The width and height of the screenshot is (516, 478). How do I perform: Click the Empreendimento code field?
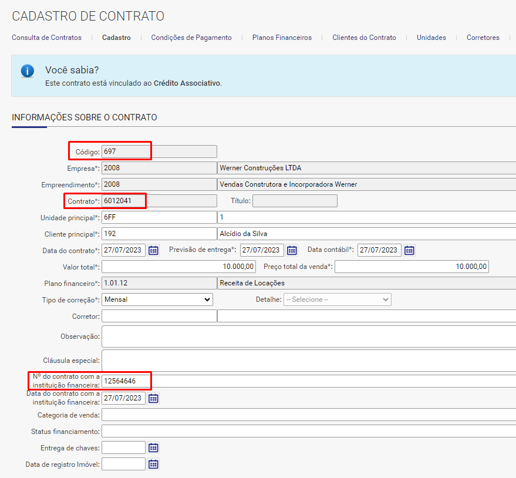point(159,184)
